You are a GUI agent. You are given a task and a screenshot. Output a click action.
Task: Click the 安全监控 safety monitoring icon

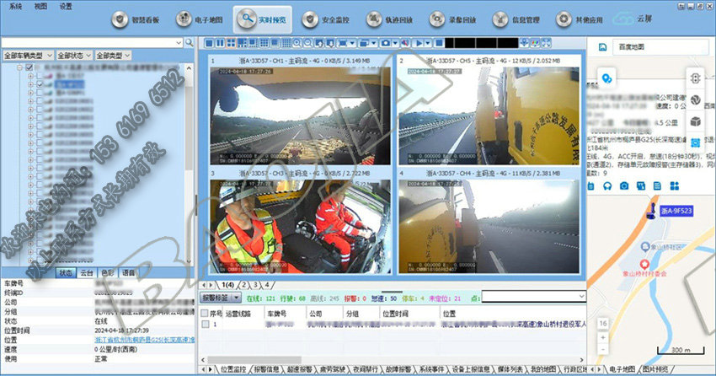(x=322, y=19)
